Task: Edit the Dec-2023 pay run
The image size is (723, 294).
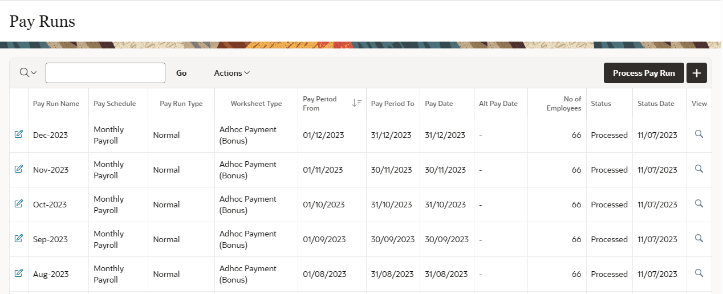Action: (18, 134)
